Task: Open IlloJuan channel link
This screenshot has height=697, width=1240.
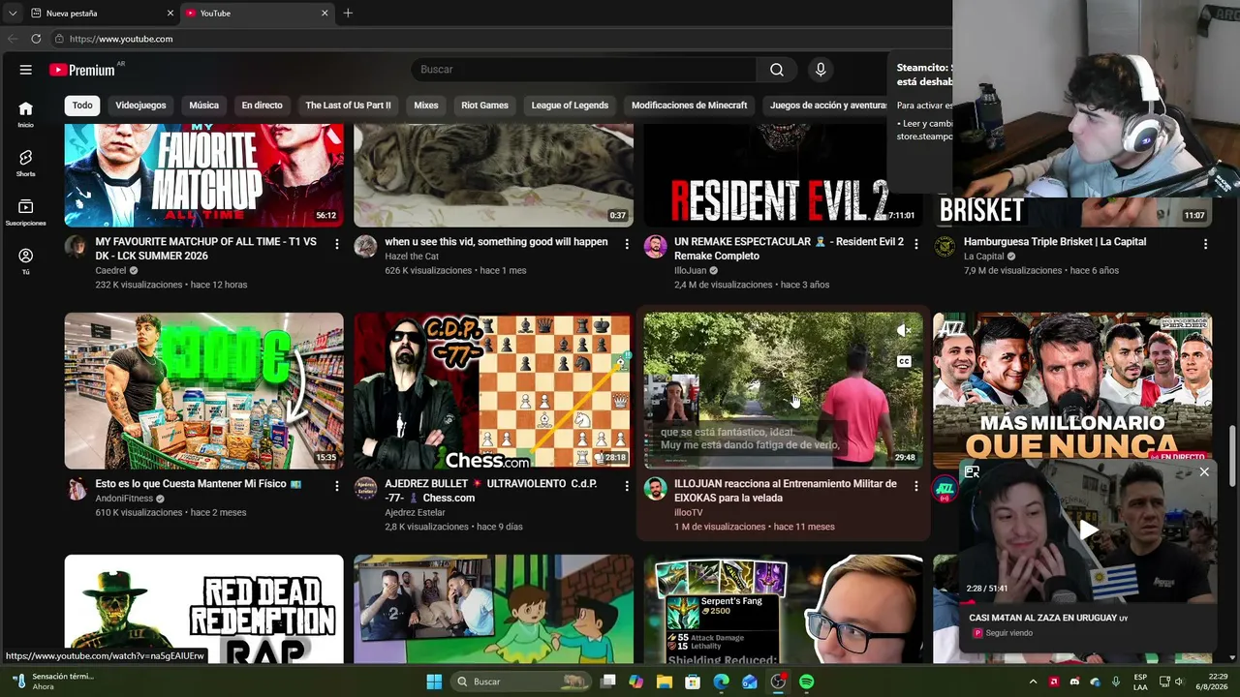Action: [691, 271]
